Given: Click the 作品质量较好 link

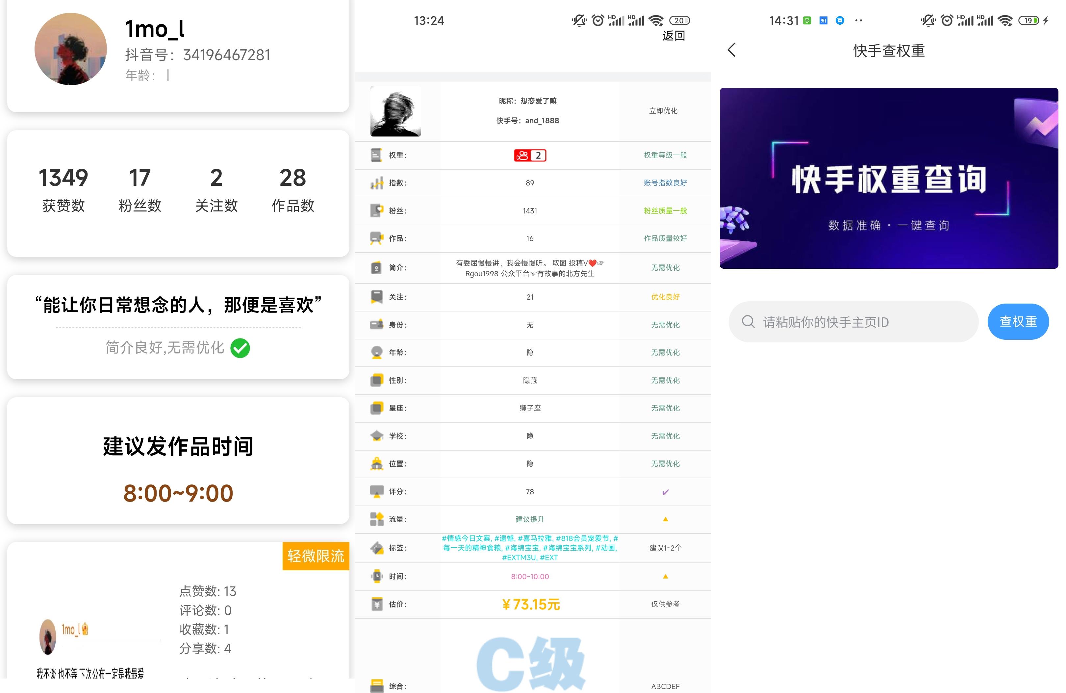Looking at the screenshot, I should (x=665, y=238).
